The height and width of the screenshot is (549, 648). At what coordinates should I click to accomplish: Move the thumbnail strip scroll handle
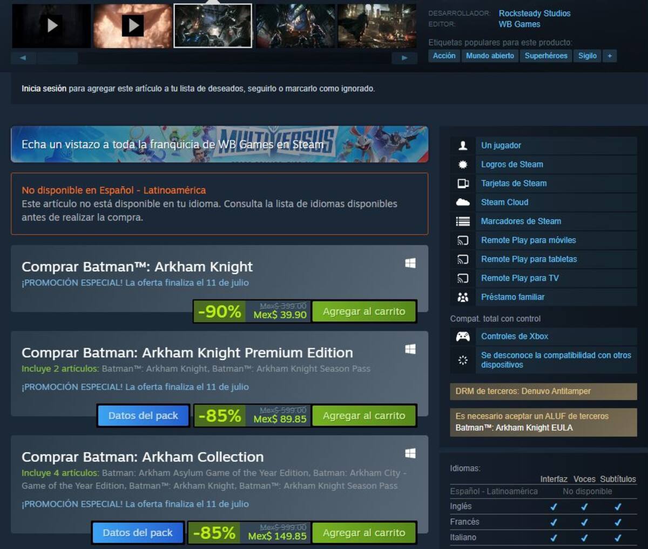coord(58,58)
